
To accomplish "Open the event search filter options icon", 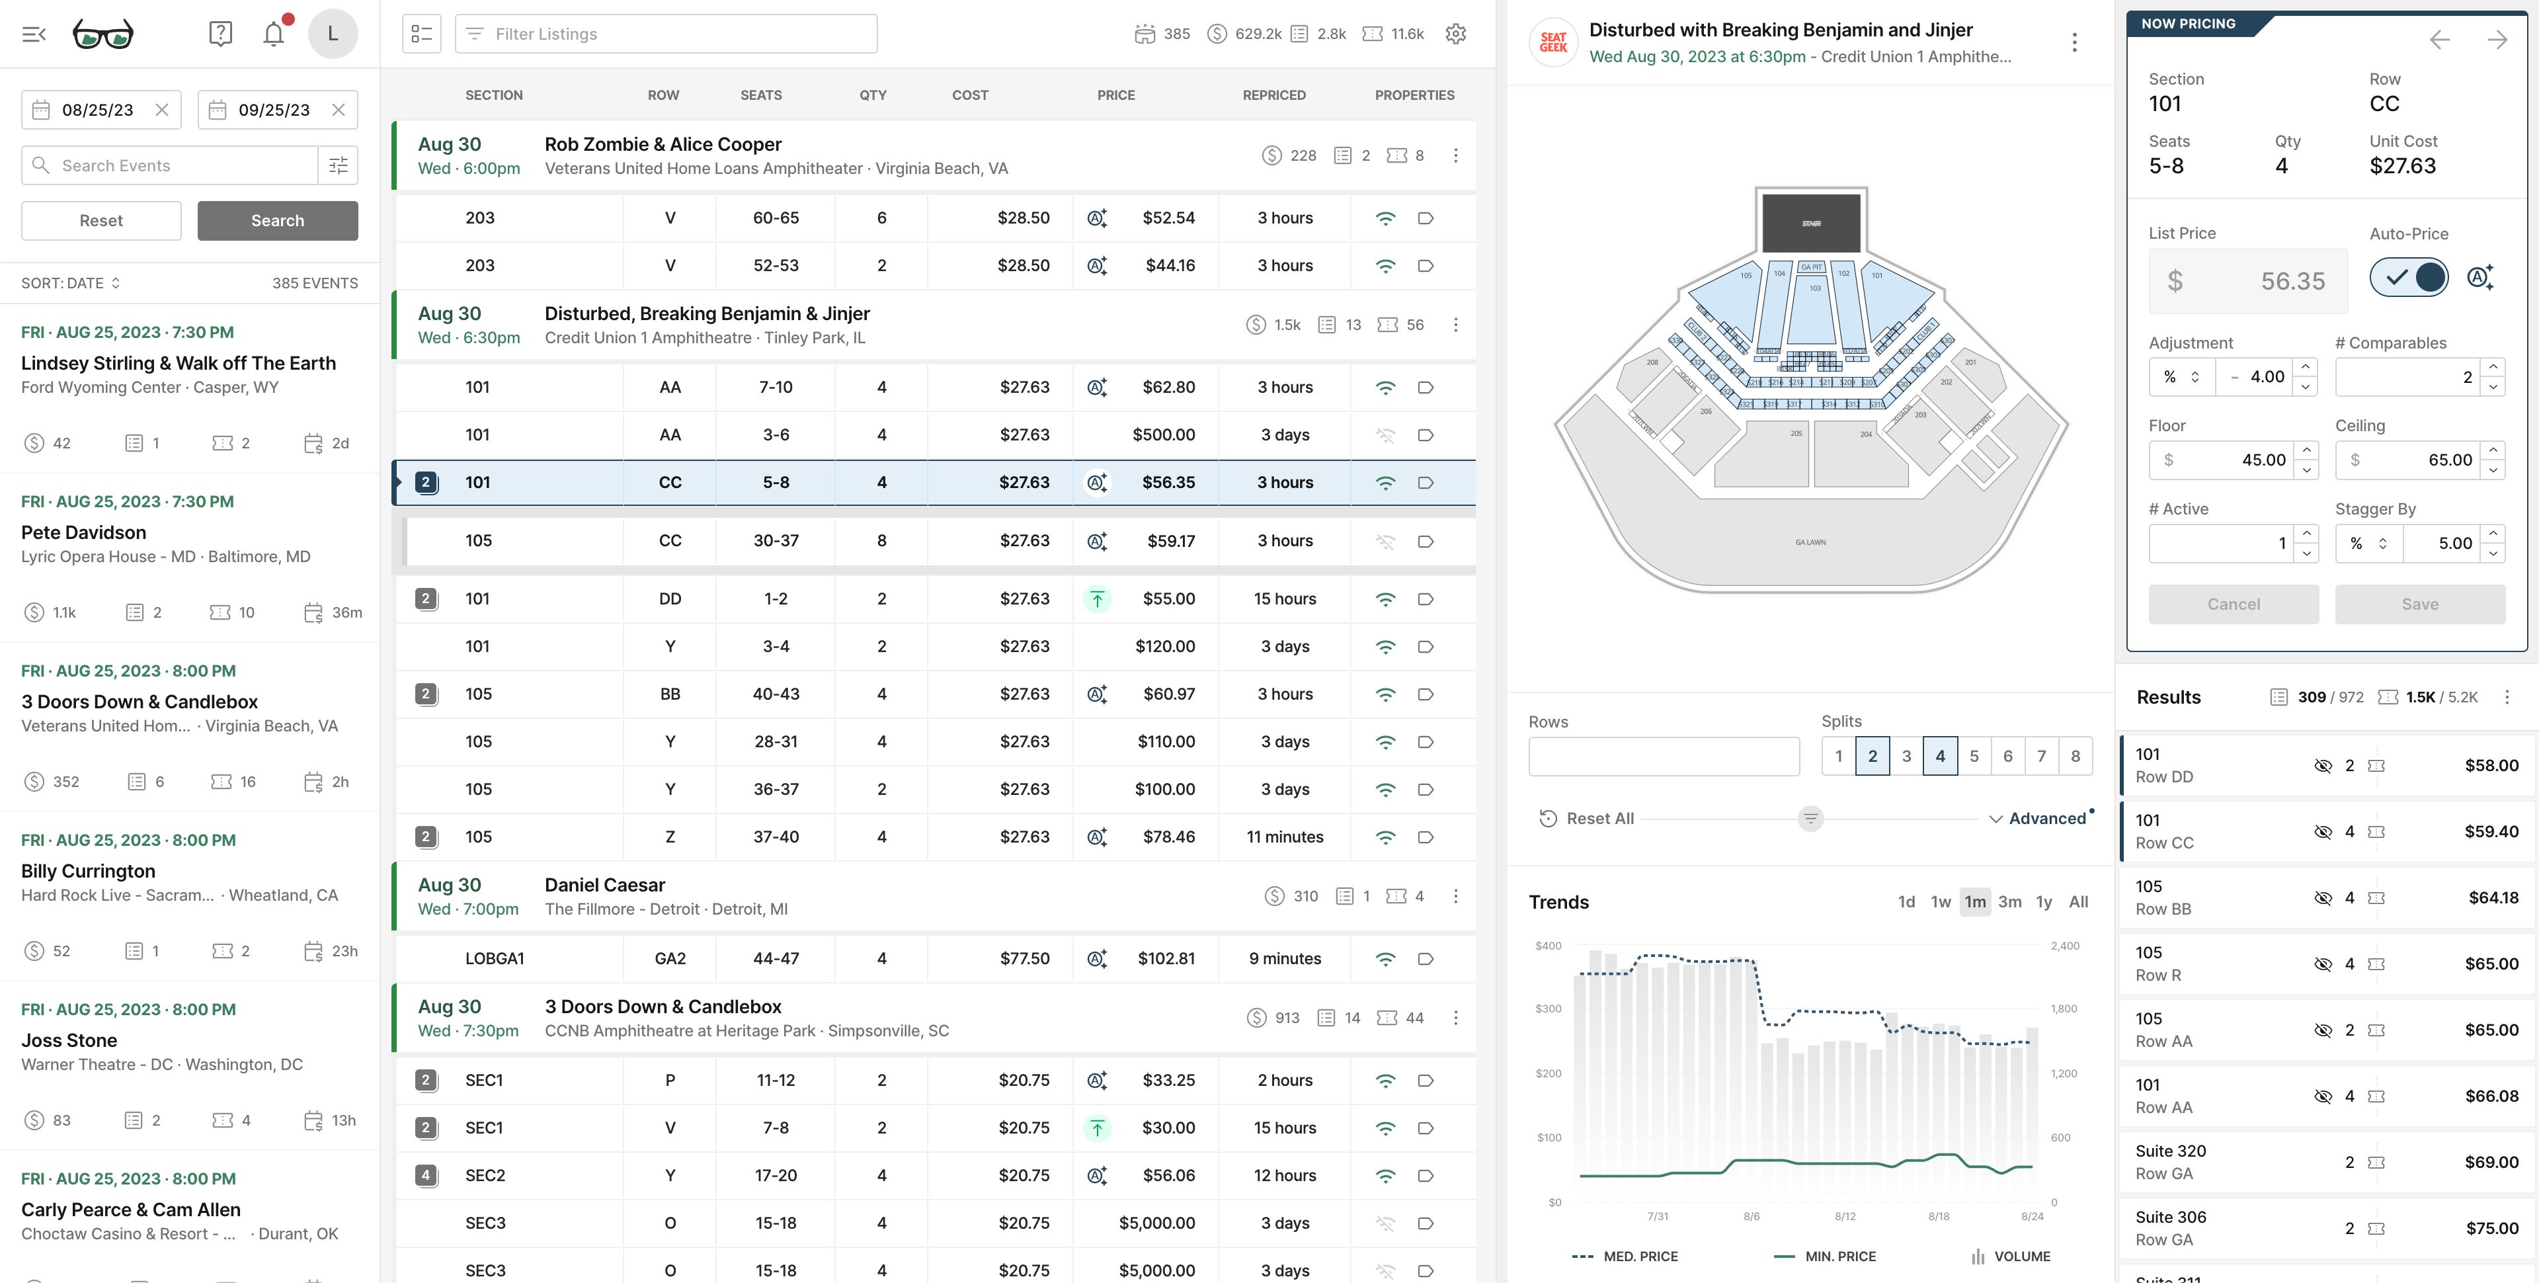I will pos(338,166).
